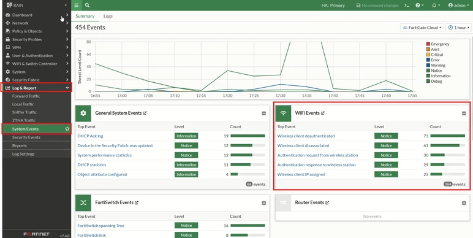Open Device in the Security Fabric was updated
The image size is (473, 238).
pyautogui.click(x=116, y=145)
